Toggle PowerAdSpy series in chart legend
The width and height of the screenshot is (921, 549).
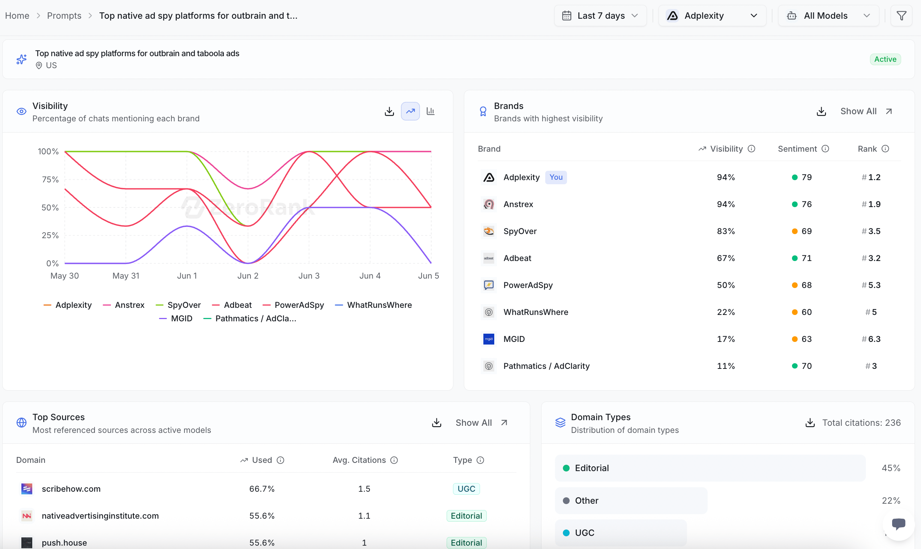point(293,305)
